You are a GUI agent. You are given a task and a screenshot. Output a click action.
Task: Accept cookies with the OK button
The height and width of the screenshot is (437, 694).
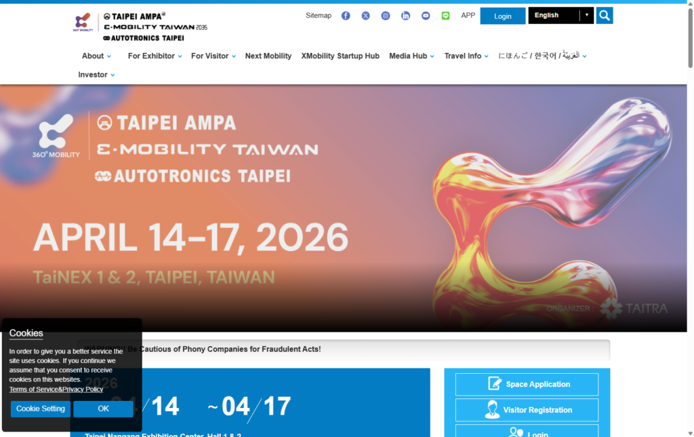click(103, 408)
